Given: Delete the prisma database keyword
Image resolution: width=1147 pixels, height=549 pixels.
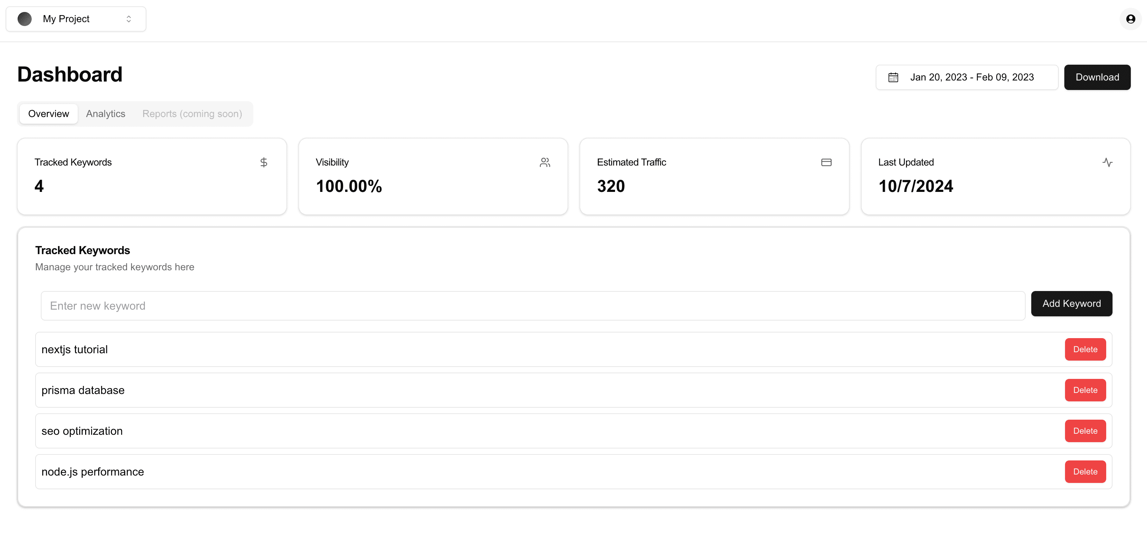Looking at the screenshot, I should tap(1085, 390).
